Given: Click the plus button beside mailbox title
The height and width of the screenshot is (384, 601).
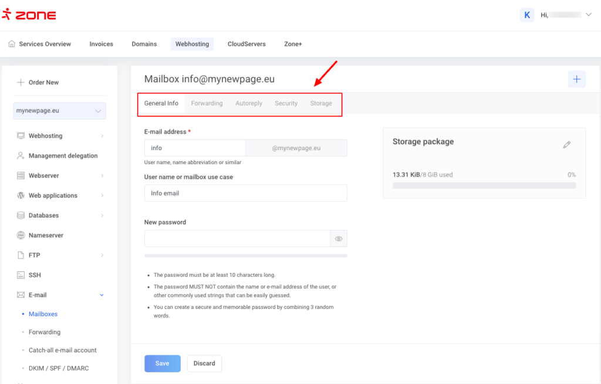Looking at the screenshot, I should [576, 79].
